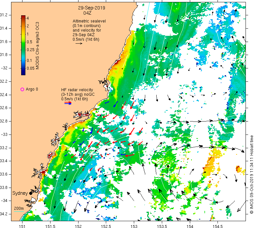
Task: Click the color bar tick value '0.5'
Action: pos(30,42)
